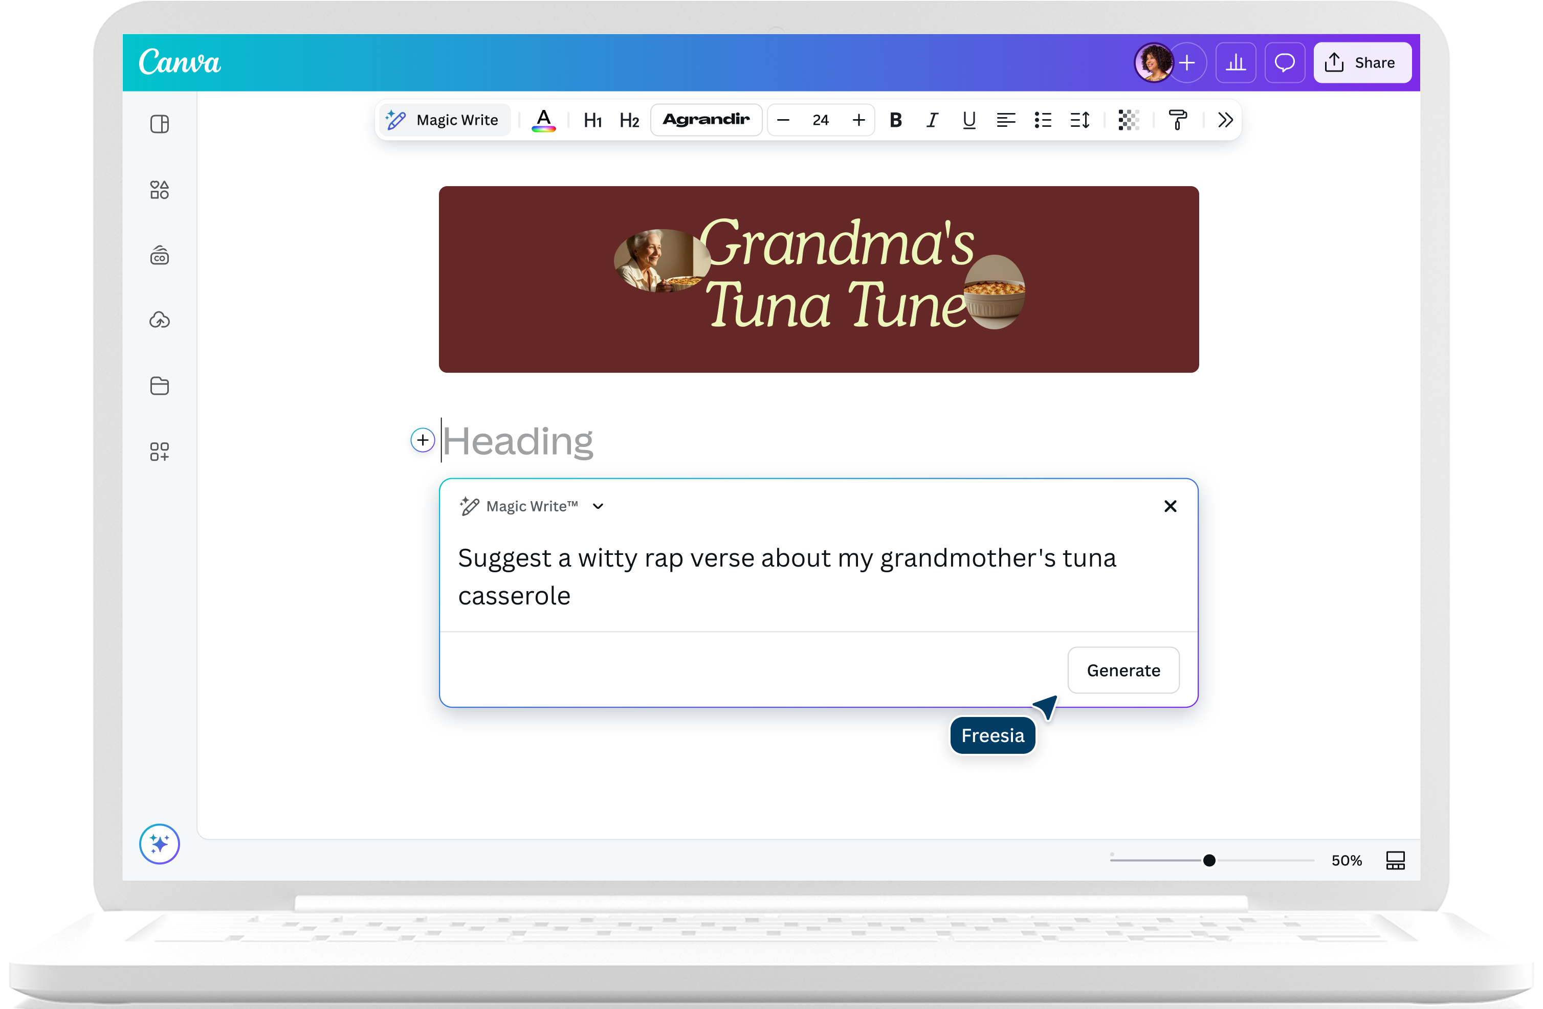This screenshot has height=1009, width=1543.
Task: Open the Agrandir font dropdown
Action: pos(706,120)
